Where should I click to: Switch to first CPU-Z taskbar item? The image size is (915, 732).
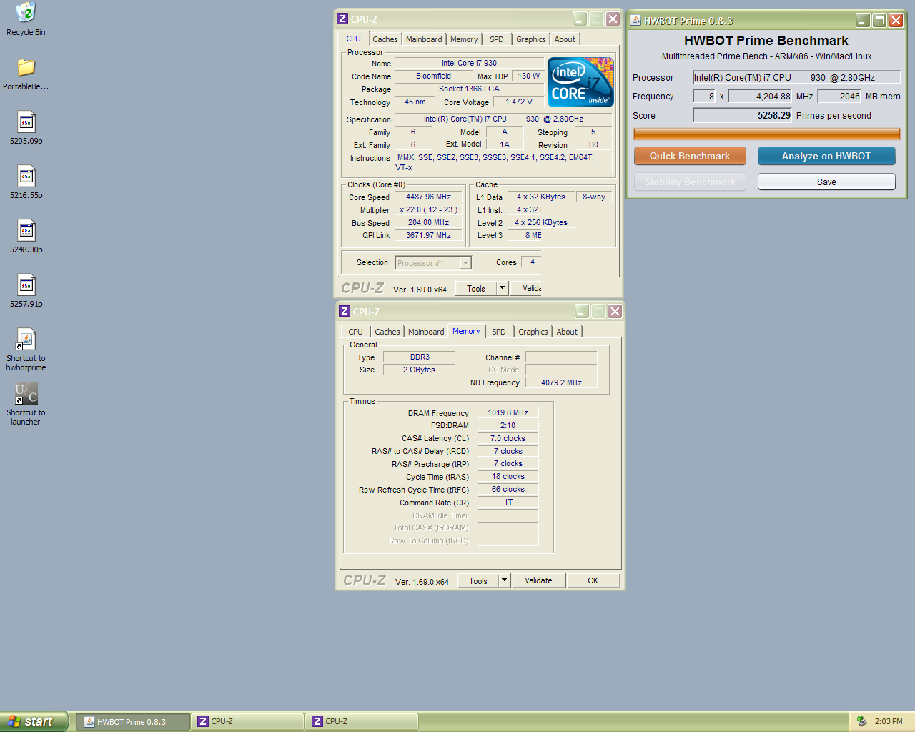point(247,722)
